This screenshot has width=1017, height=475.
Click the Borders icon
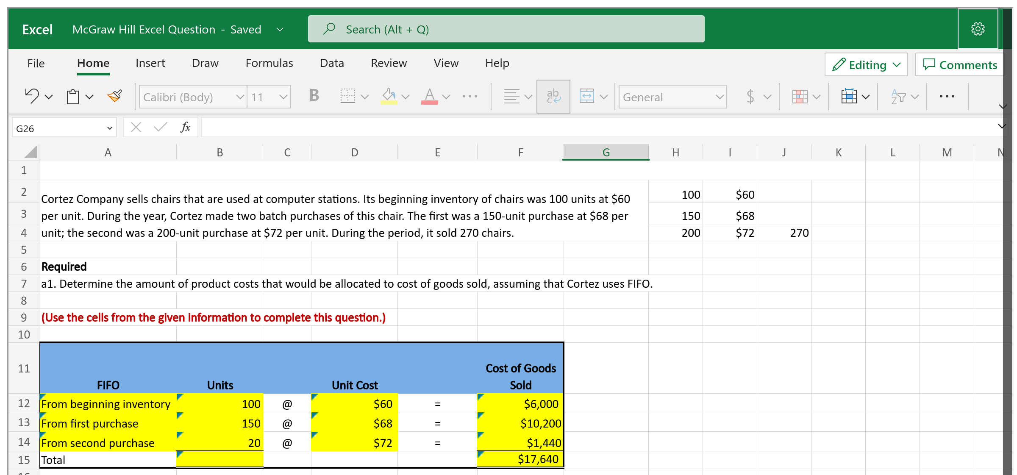pos(347,96)
